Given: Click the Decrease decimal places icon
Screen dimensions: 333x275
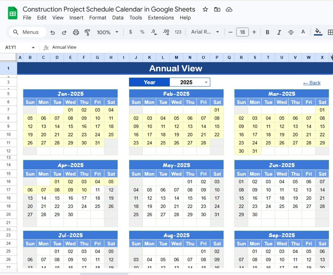Looking at the screenshot, I should 154,32.
